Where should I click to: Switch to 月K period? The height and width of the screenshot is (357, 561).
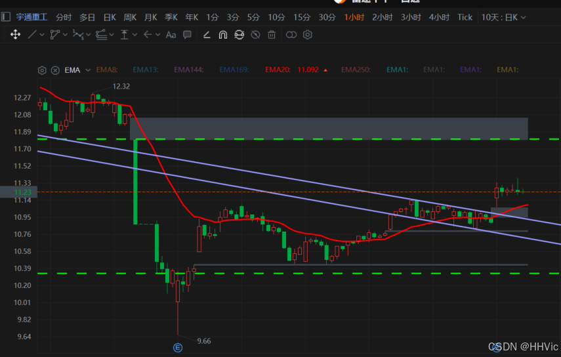click(151, 17)
